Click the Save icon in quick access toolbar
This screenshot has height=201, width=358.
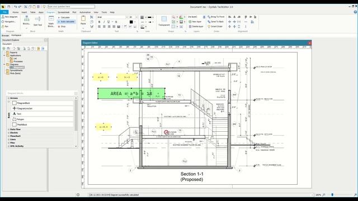[x=9, y=7]
